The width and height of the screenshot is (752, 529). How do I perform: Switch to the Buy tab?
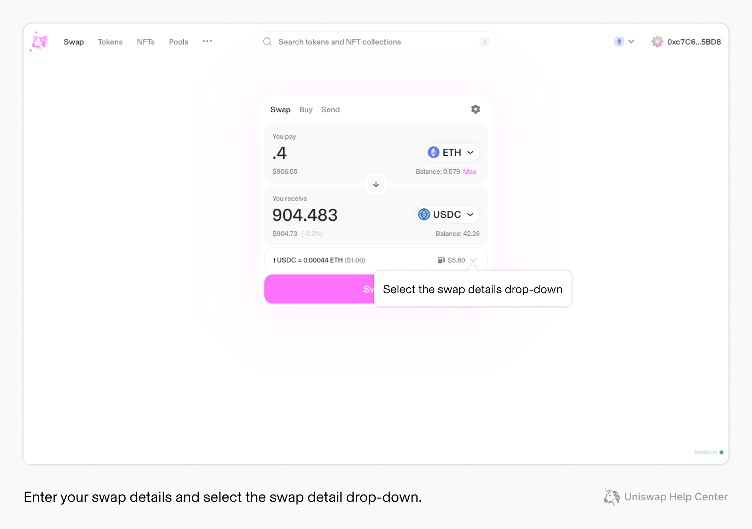305,109
